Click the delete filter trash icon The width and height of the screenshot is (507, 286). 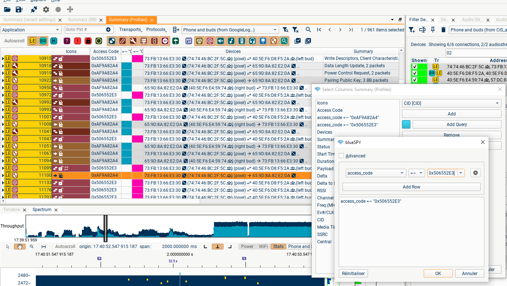pyautogui.click(x=443, y=30)
